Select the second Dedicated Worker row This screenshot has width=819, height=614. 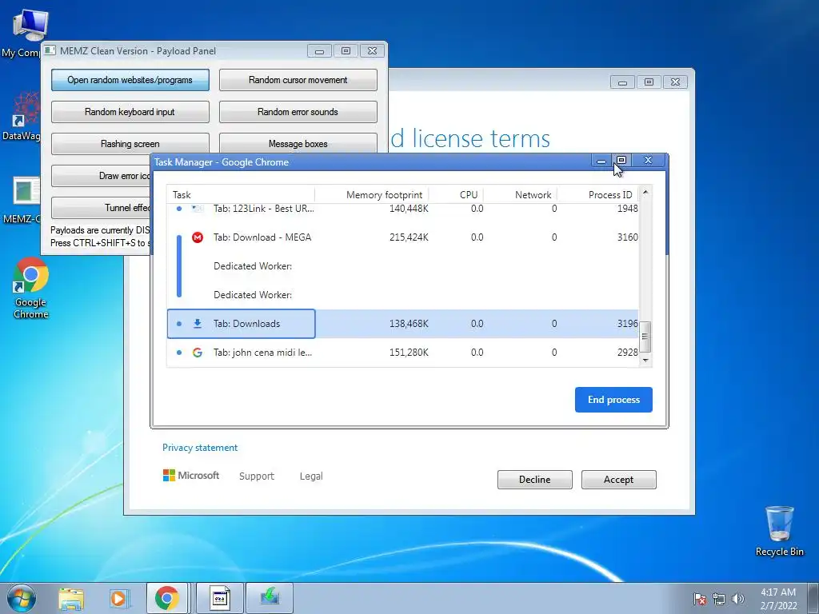pos(402,295)
